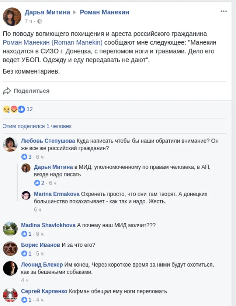The height and width of the screenshot is (306, 236).
Task: Open Леонид Блехер's avatar
Action: click(x=10, y=268)
